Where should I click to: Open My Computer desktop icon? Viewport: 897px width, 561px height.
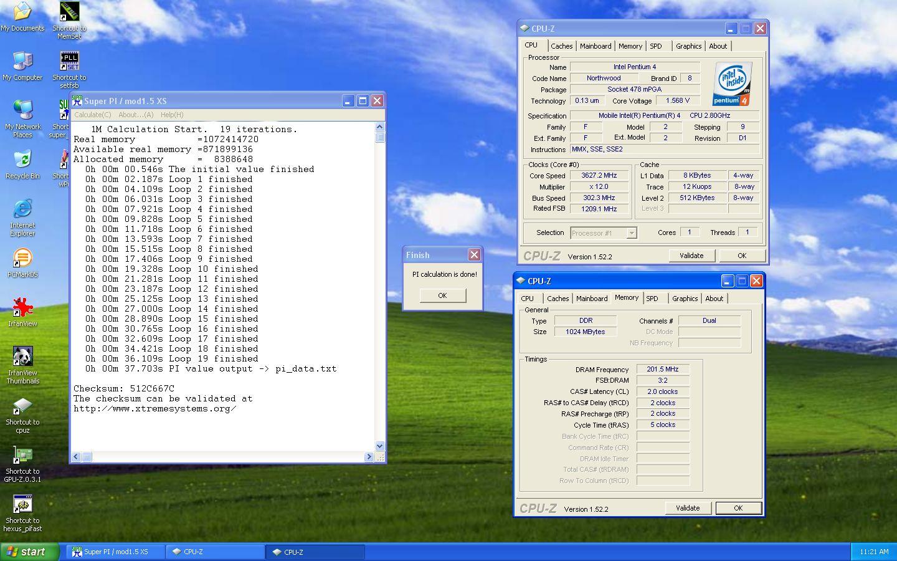tap(22, 66)
